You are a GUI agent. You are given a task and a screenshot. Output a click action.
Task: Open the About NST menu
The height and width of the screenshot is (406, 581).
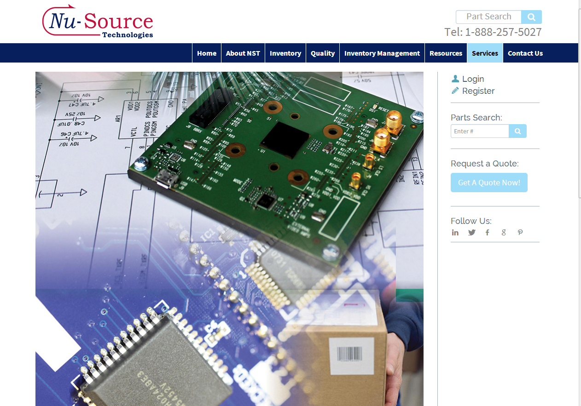tap(243, 53)
